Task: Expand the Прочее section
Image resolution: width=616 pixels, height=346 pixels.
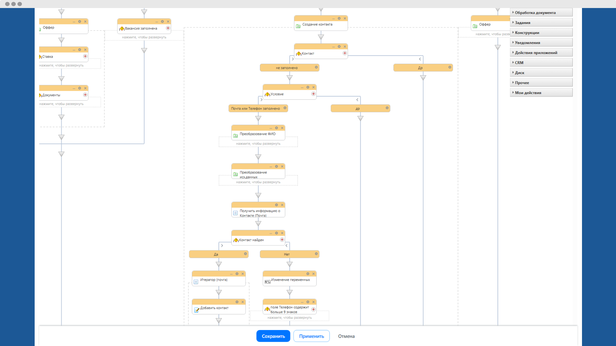Action: coord(541,83)
